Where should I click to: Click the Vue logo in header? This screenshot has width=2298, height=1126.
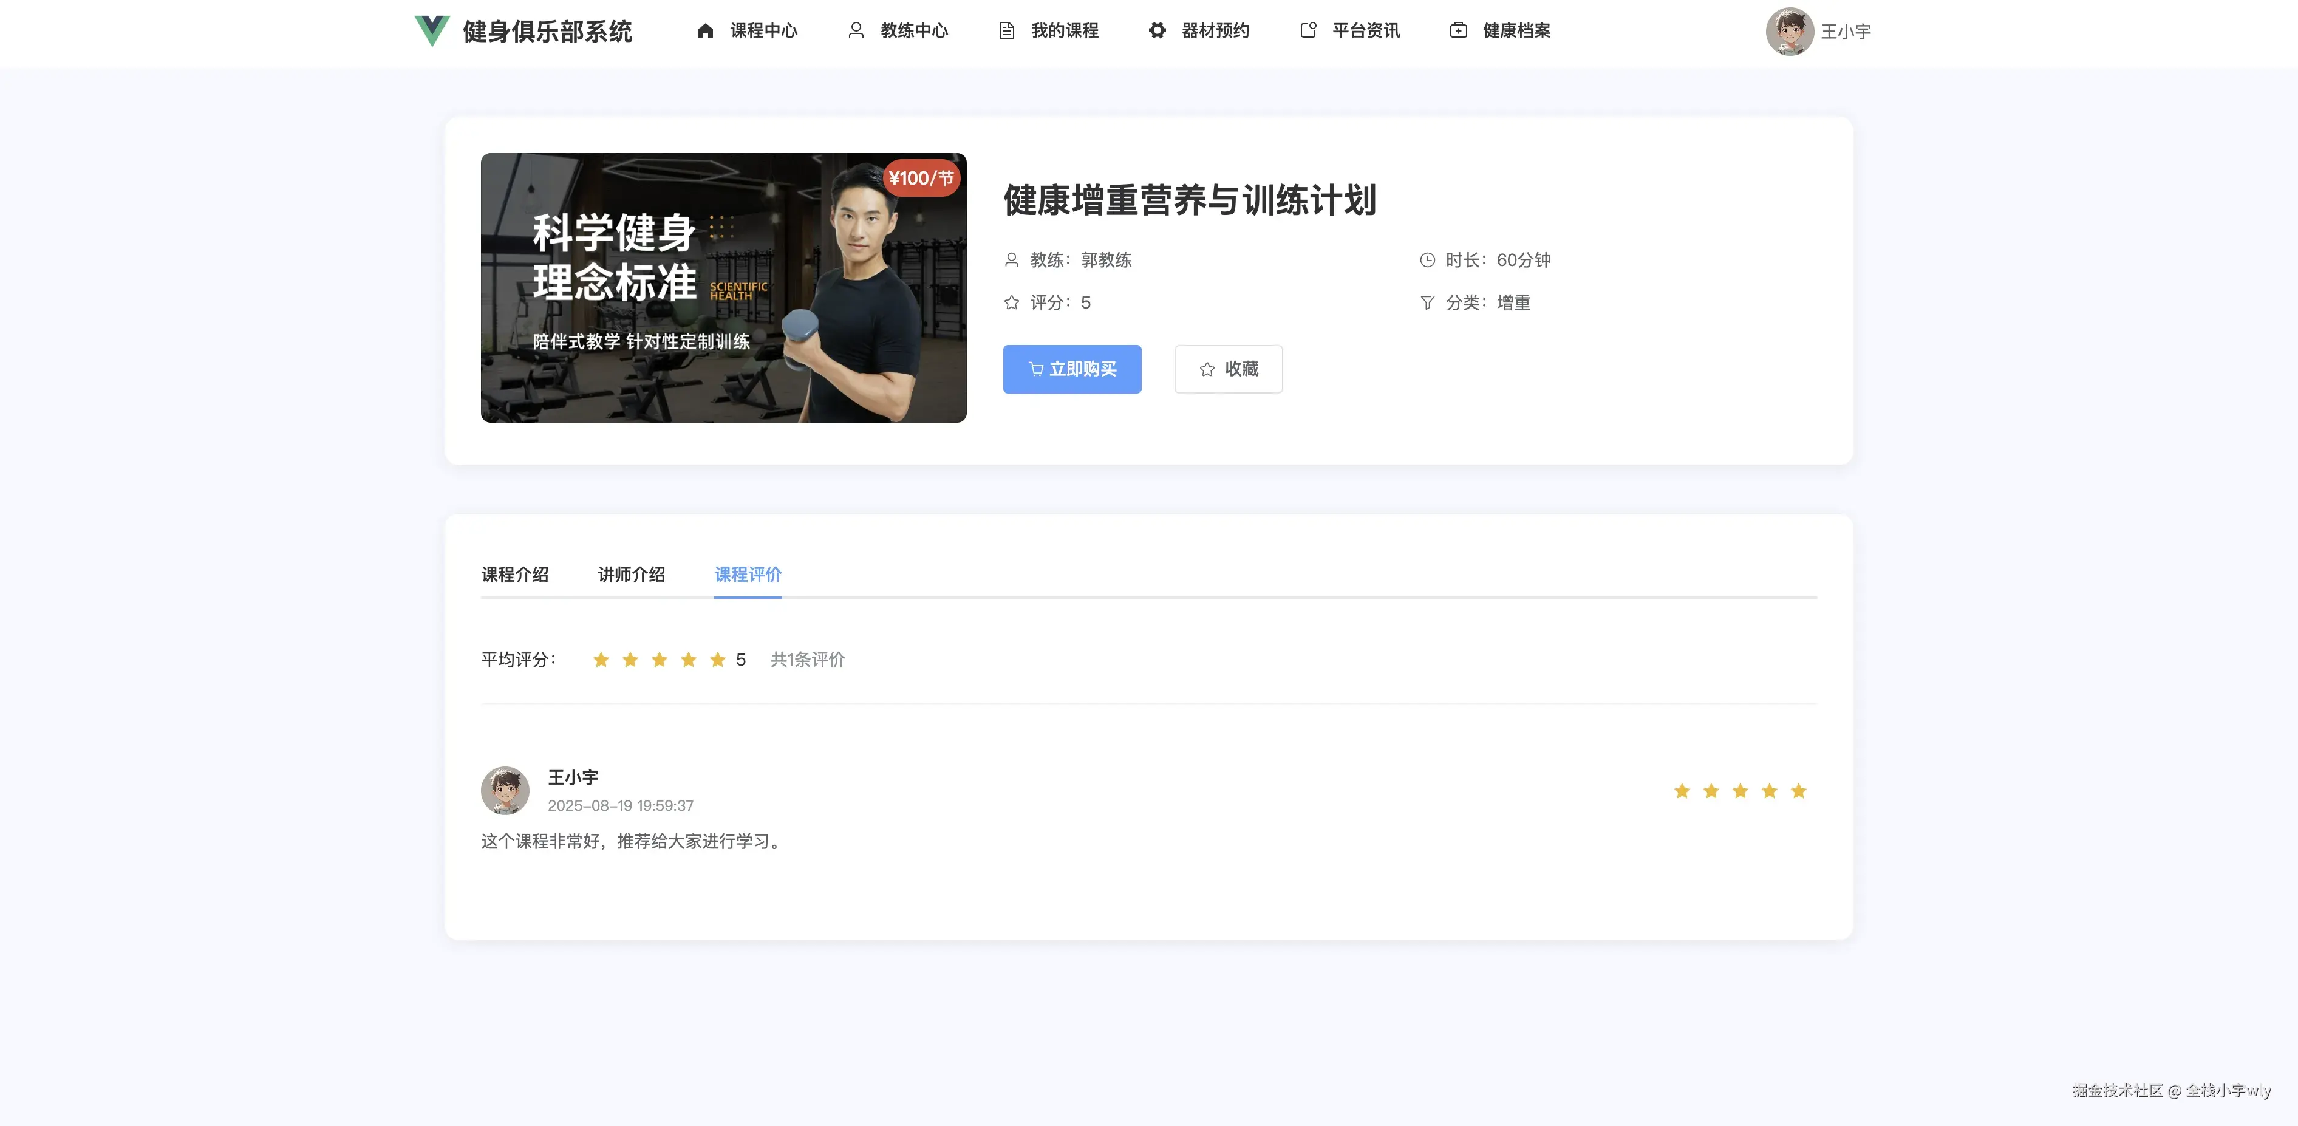[432, 30]
